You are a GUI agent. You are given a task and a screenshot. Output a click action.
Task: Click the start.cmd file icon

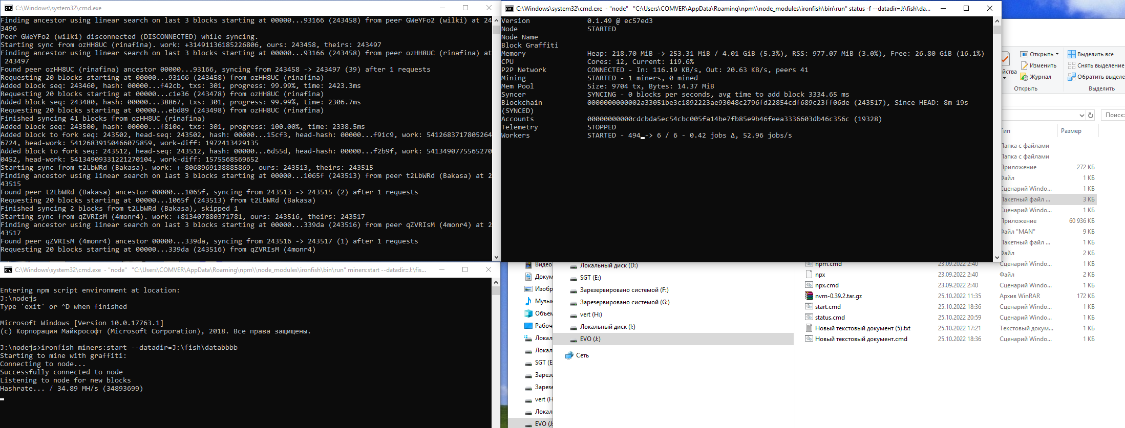click(x=809, y=307)
